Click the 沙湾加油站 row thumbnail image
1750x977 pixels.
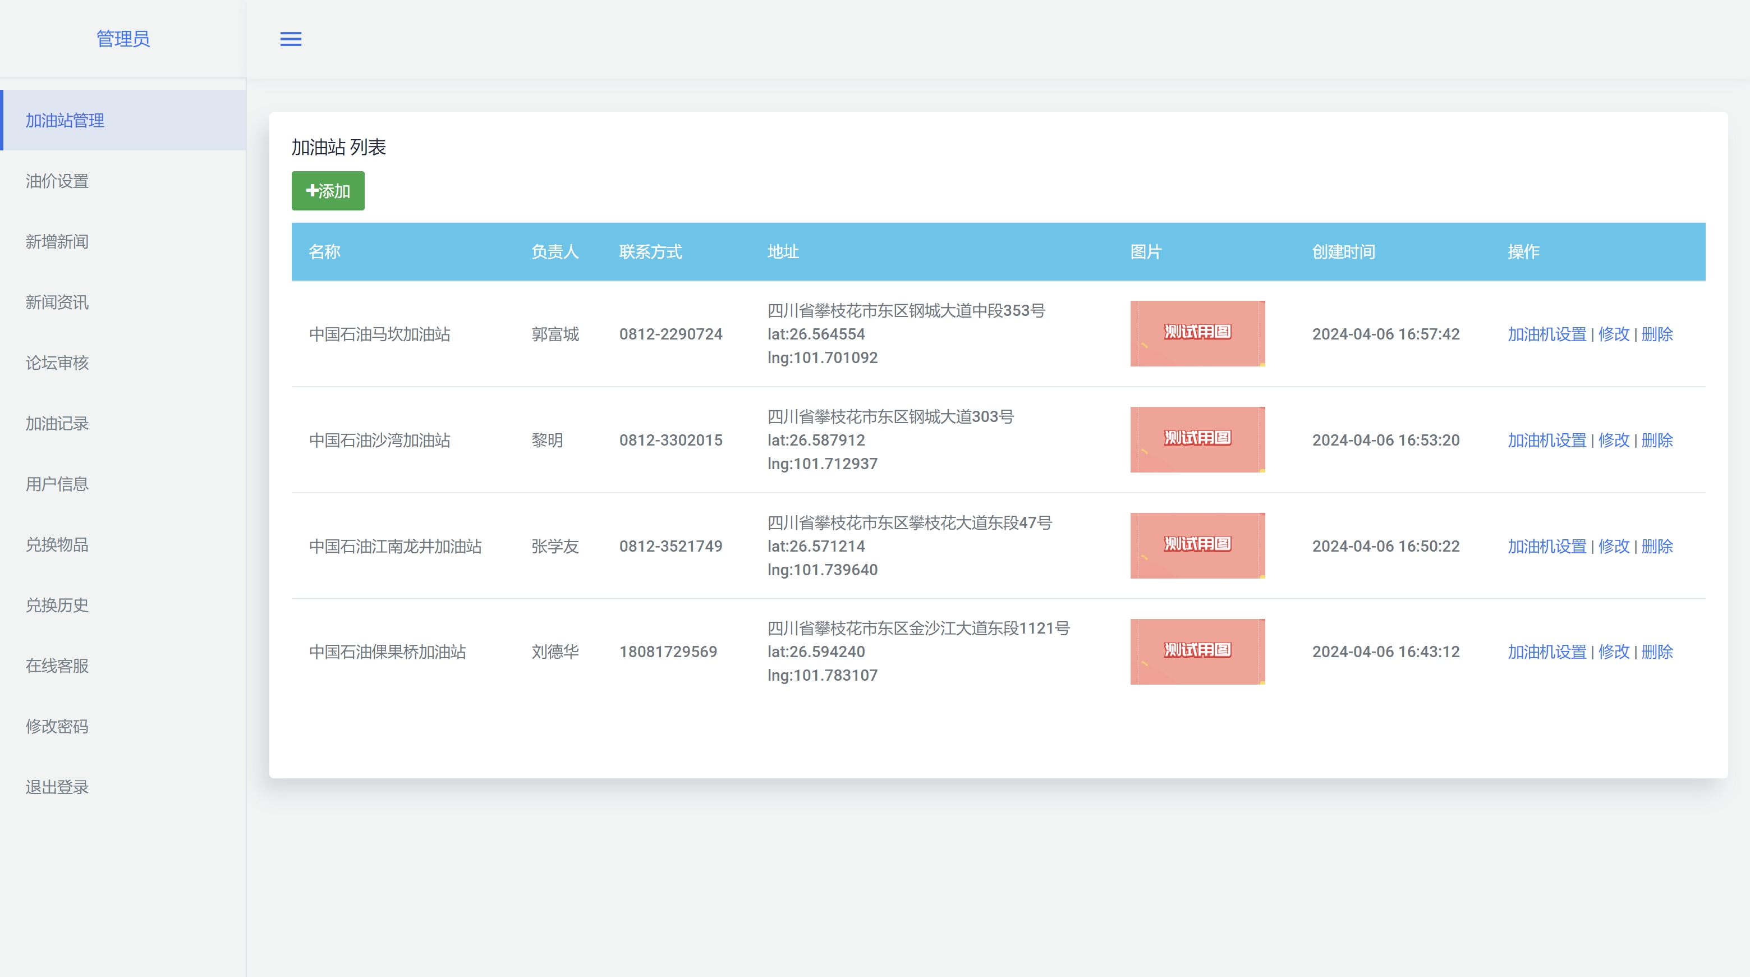pyautogui.click(x=1197, y=439)
